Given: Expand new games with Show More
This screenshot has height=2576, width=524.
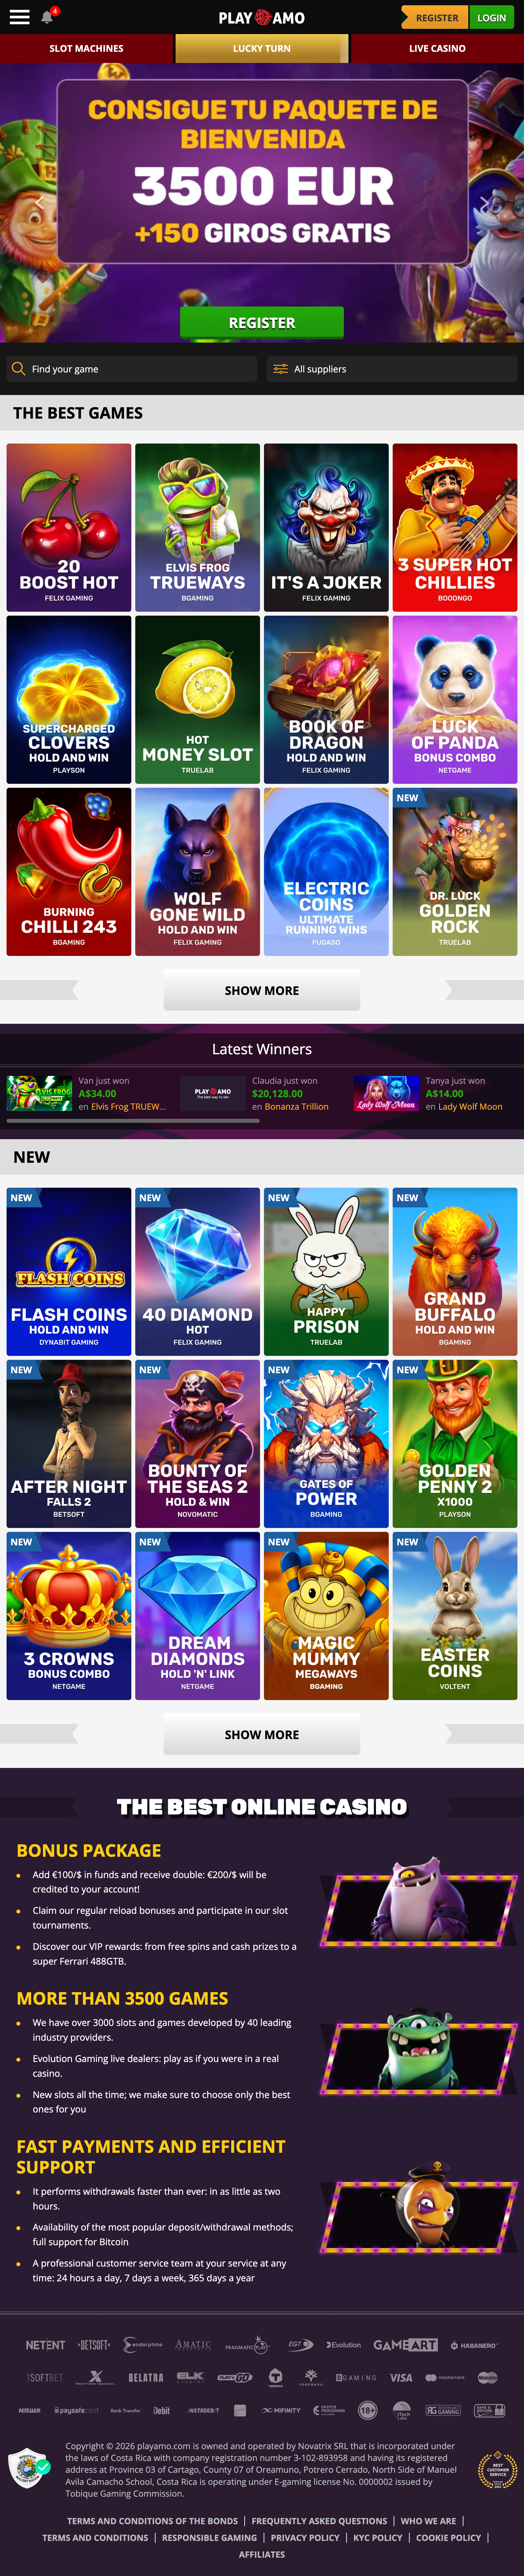Looking at the screenshot, I should click(x=261, y=1734).
